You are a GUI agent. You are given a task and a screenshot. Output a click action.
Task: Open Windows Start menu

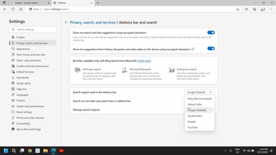(x=6, y=151)
